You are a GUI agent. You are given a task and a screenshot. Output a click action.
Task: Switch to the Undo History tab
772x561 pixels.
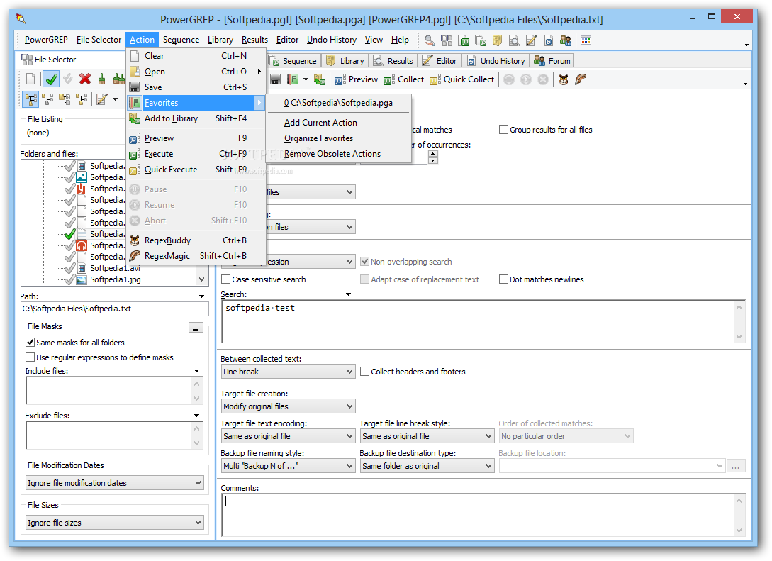coord(497,60)
